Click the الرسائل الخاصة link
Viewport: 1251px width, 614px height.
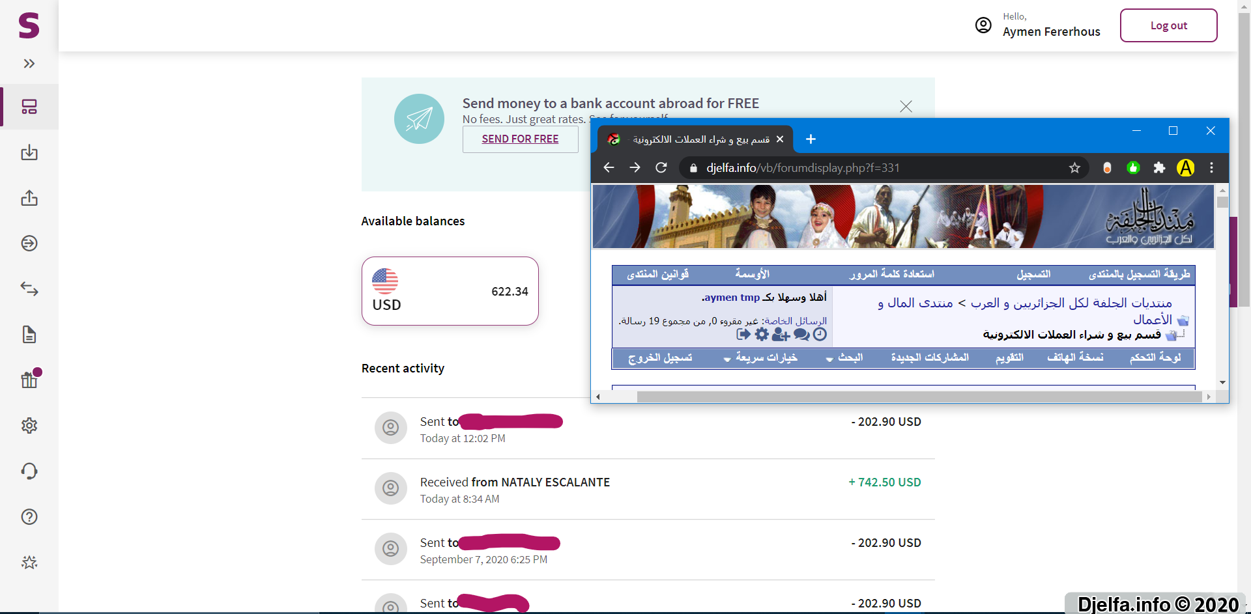tap(795, 321)
